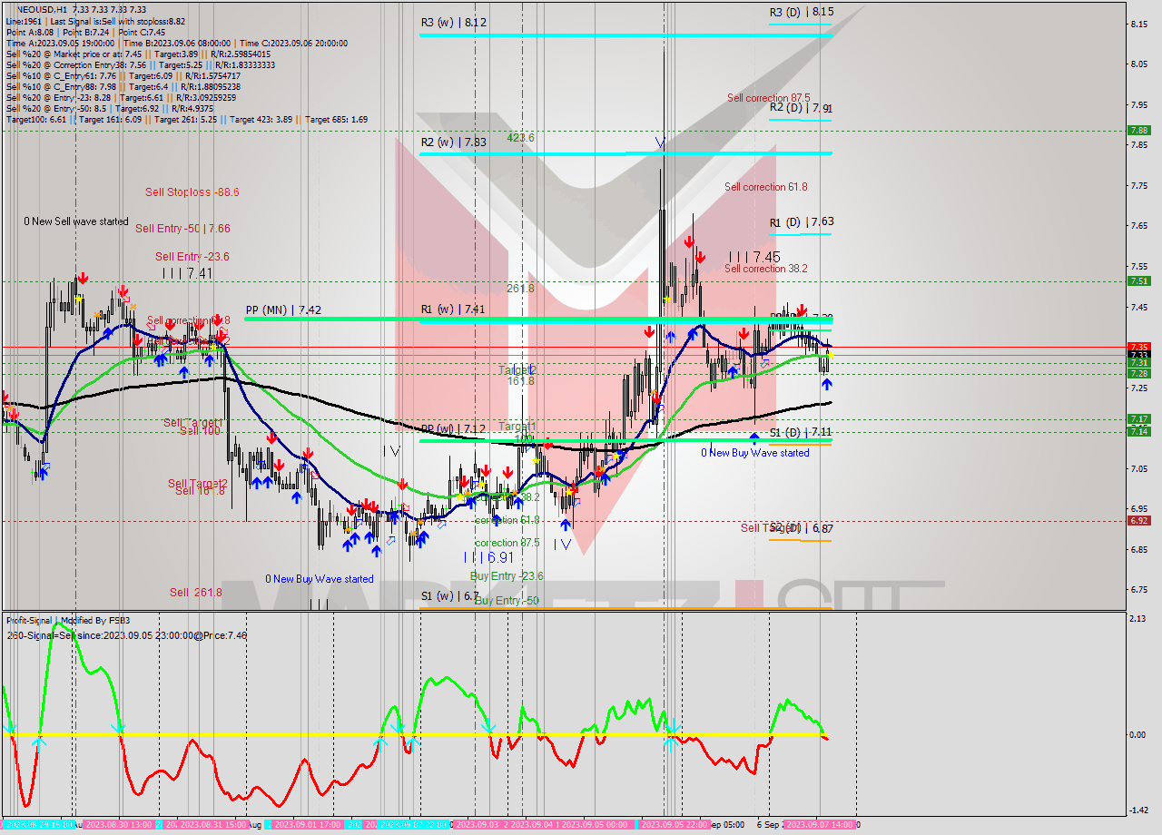Select the '2023.09.05 00:00' time marker
The image size is (1162, 835).
click(595, 824)
